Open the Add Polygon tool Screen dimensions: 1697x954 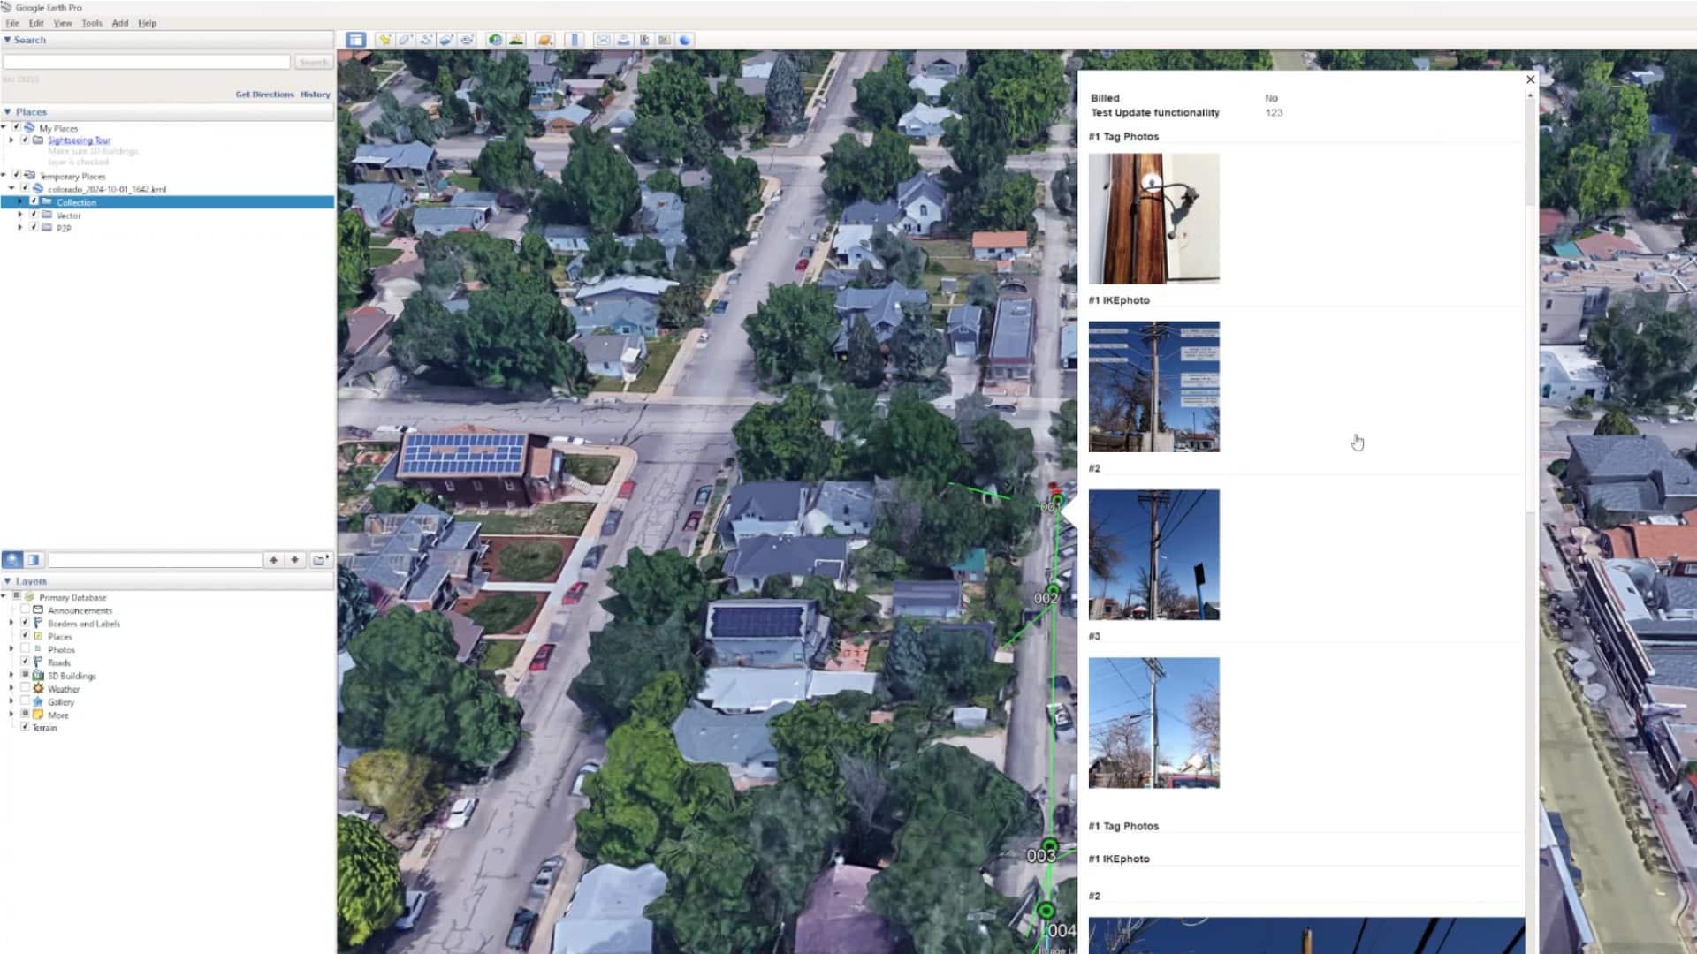coord(406,40)
